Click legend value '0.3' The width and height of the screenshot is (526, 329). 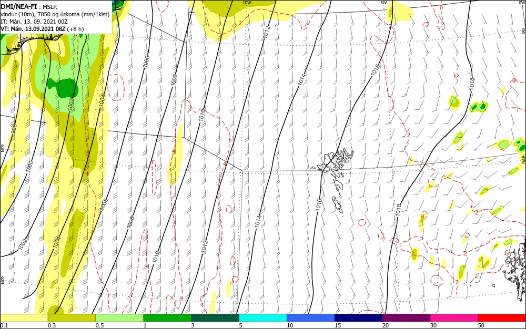click(x=52, y=326)
